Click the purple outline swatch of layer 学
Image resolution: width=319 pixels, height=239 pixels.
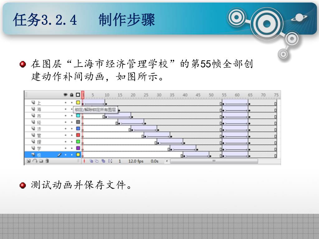point(78,148)
